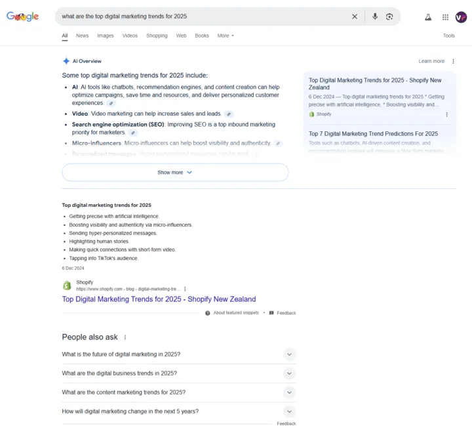Click Shopify favicon in source card

click(x=311, y=114)
